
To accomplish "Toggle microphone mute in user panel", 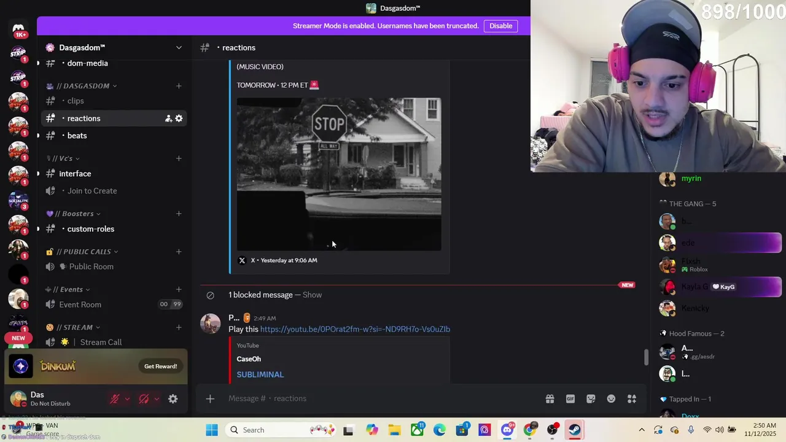I will point(115,399).
